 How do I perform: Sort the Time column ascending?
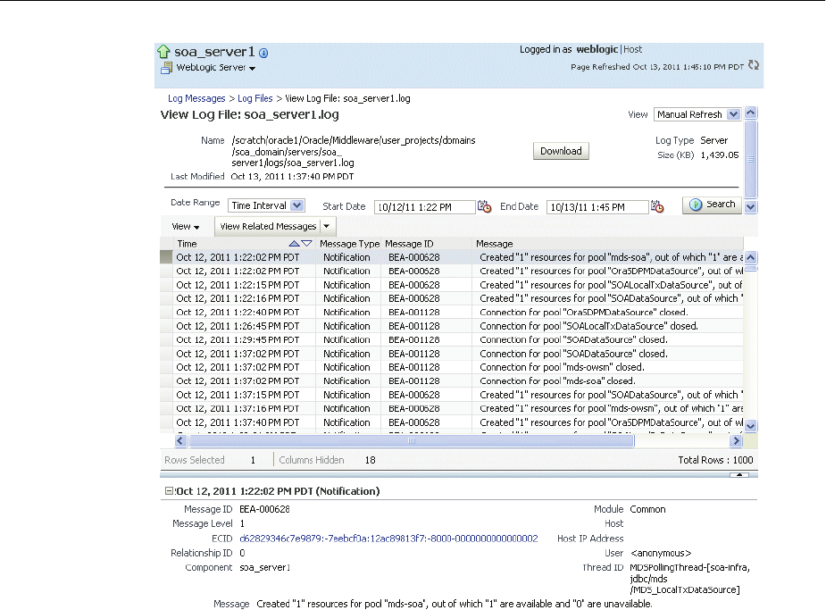point(295,243)
